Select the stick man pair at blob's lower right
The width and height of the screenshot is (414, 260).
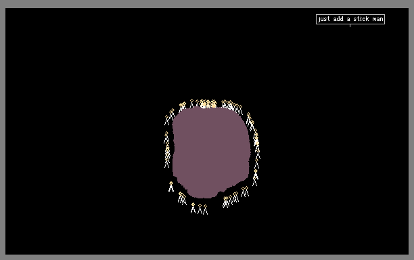[x=245, y=192]
